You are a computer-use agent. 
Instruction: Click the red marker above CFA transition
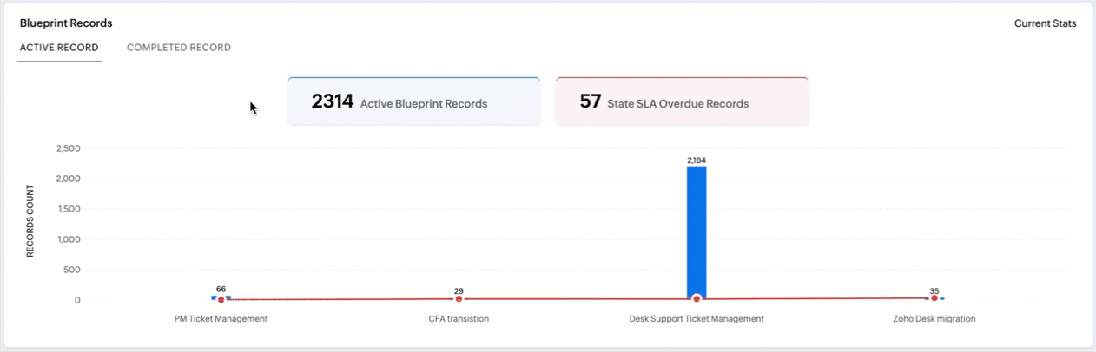[459, 299]
